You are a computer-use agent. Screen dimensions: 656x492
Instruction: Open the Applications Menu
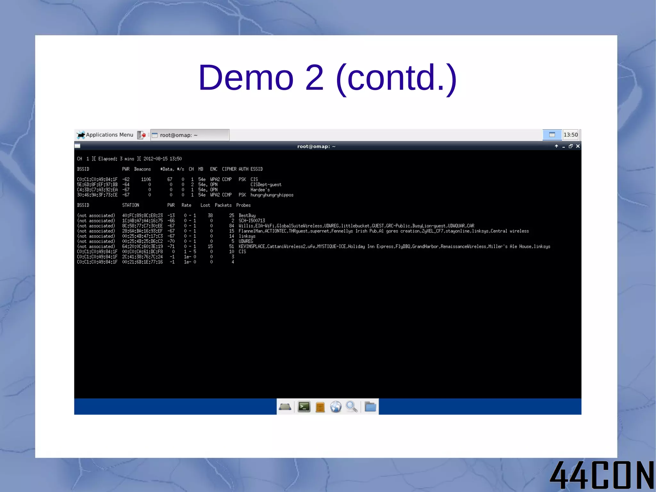[x=105, y=135]
